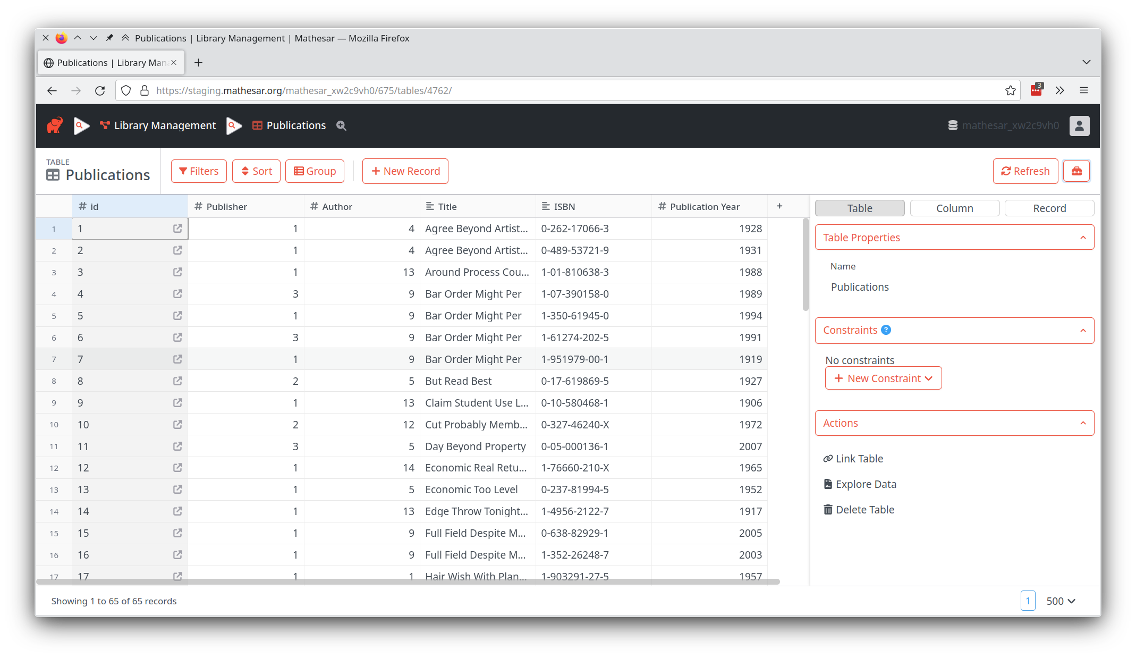
Task: Create a New Record
Action: (405, 171)
